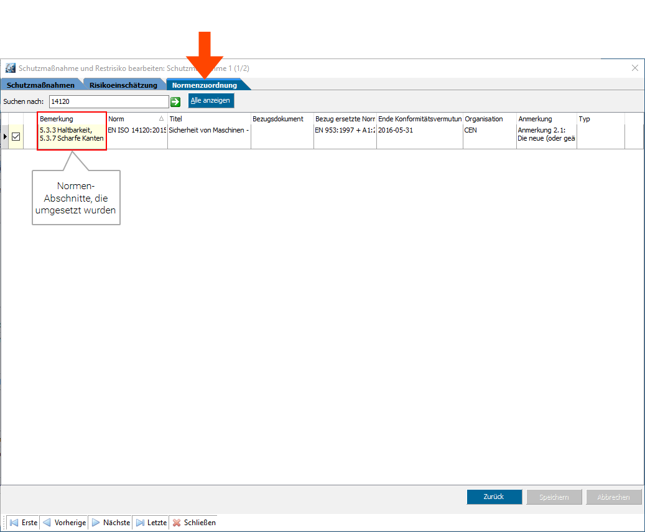
Task: Go to previous record (Vorherige)
Action: (64, 523)
